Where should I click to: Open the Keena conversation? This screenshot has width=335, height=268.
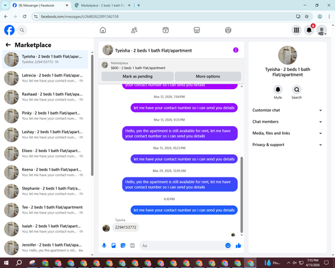click(x=46, y=172)
